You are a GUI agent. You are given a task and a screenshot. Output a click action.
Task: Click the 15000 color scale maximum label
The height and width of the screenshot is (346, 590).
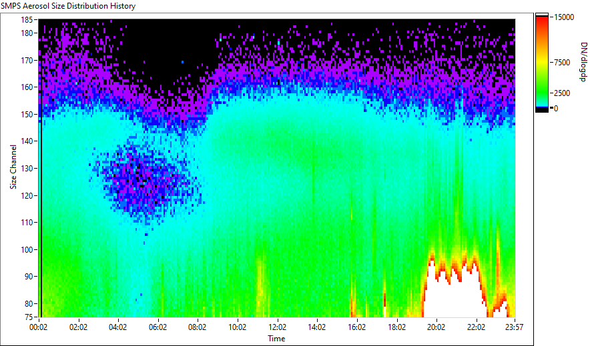click(564, 17)
